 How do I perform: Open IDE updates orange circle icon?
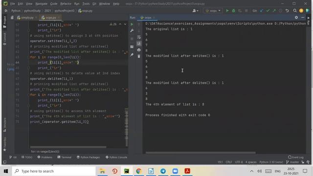(301, 11)
